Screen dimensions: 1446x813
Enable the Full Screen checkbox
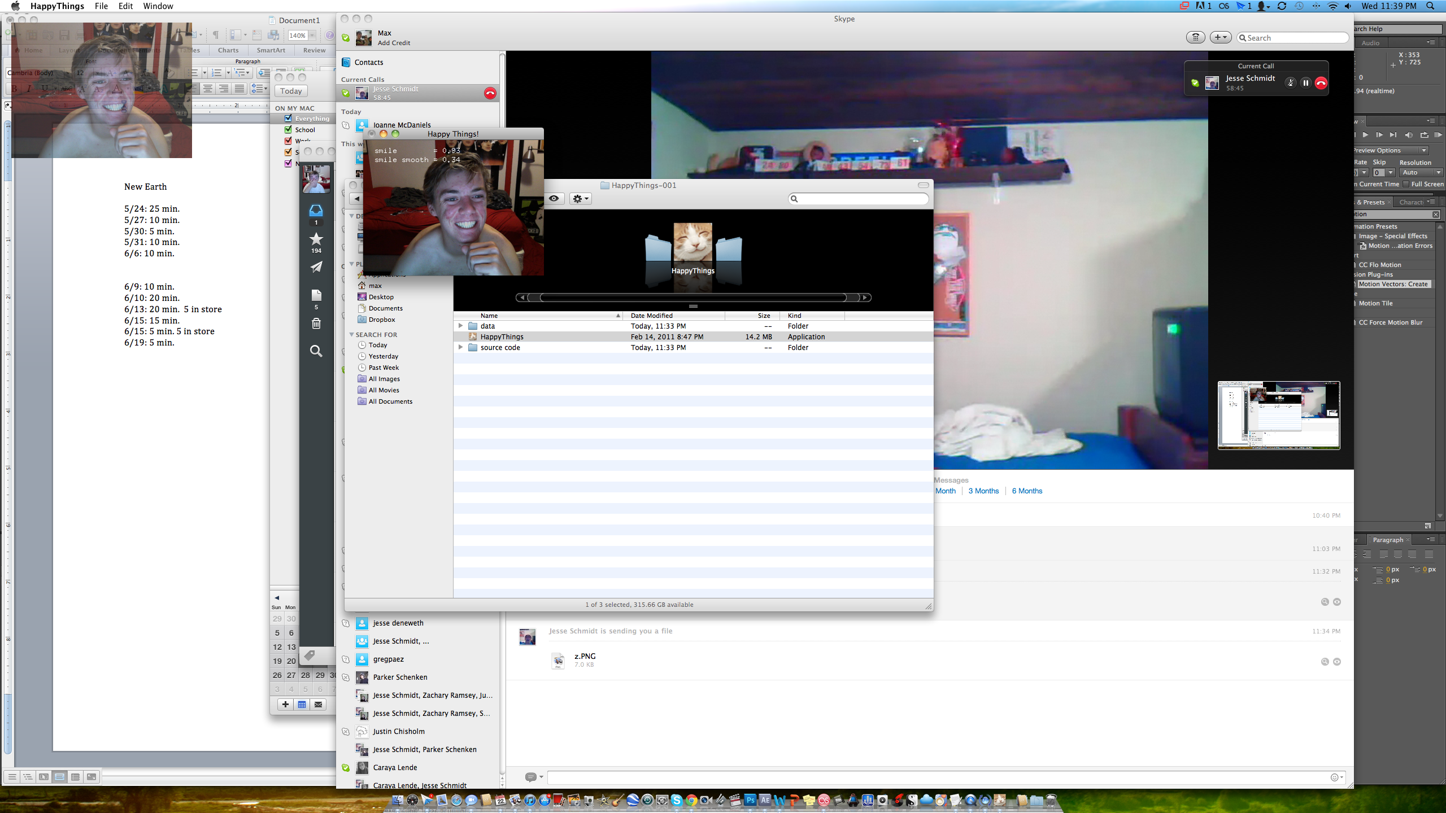coord(1406,184)
